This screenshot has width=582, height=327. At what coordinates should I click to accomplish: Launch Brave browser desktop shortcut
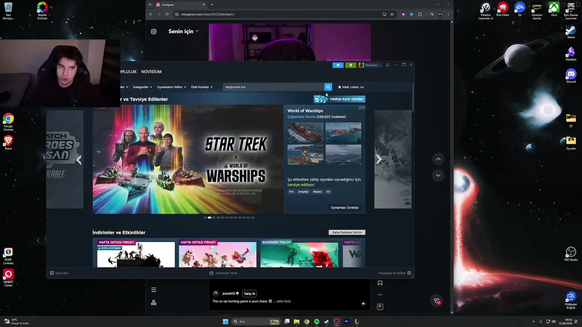coord(8,143)
